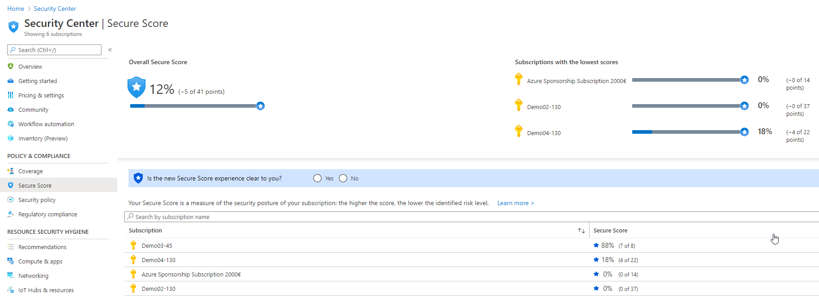Click the Compute & apps icon

point(11,261)
